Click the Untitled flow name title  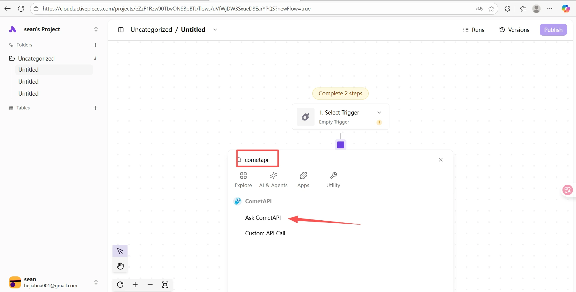193,30
